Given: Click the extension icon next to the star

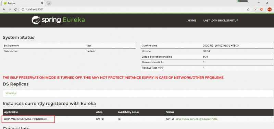Looking at the screenshot, I should (x=256, y=10).
